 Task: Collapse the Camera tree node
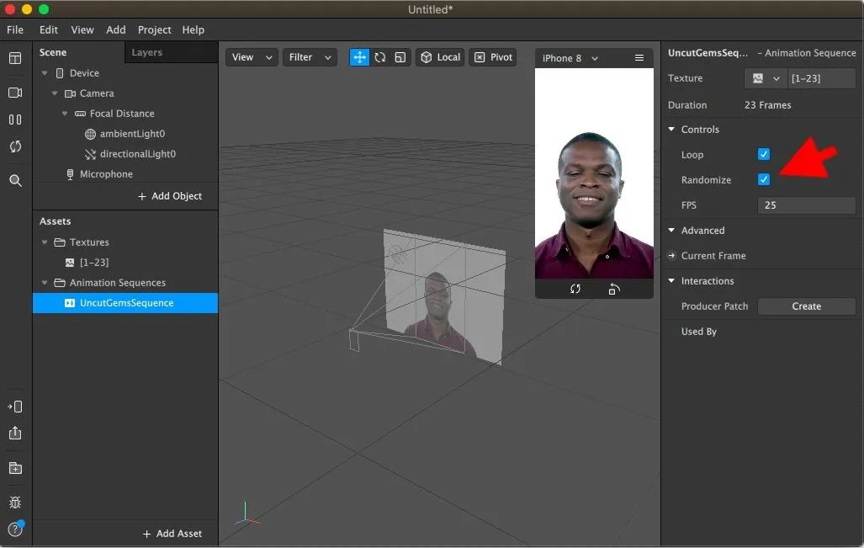[x=55, y=93]
